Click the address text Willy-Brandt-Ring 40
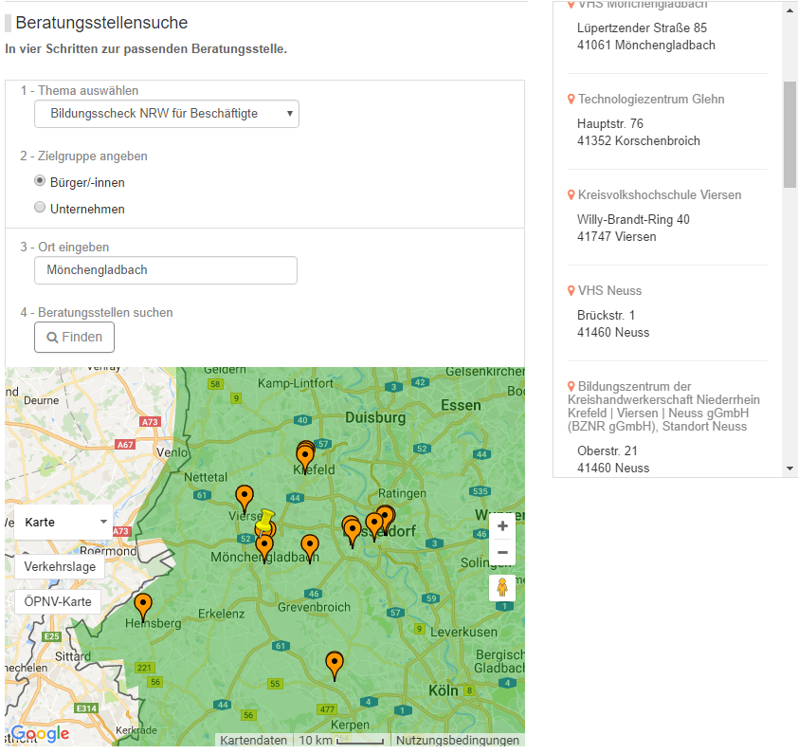The image size is (798, 754). pos(633,220)
